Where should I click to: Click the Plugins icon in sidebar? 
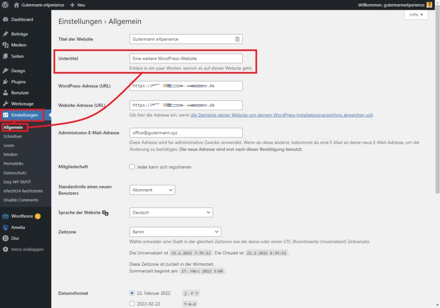tap(5, 82)
